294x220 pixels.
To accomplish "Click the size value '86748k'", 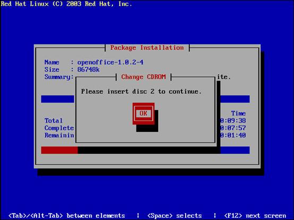I will pos(88,69).
